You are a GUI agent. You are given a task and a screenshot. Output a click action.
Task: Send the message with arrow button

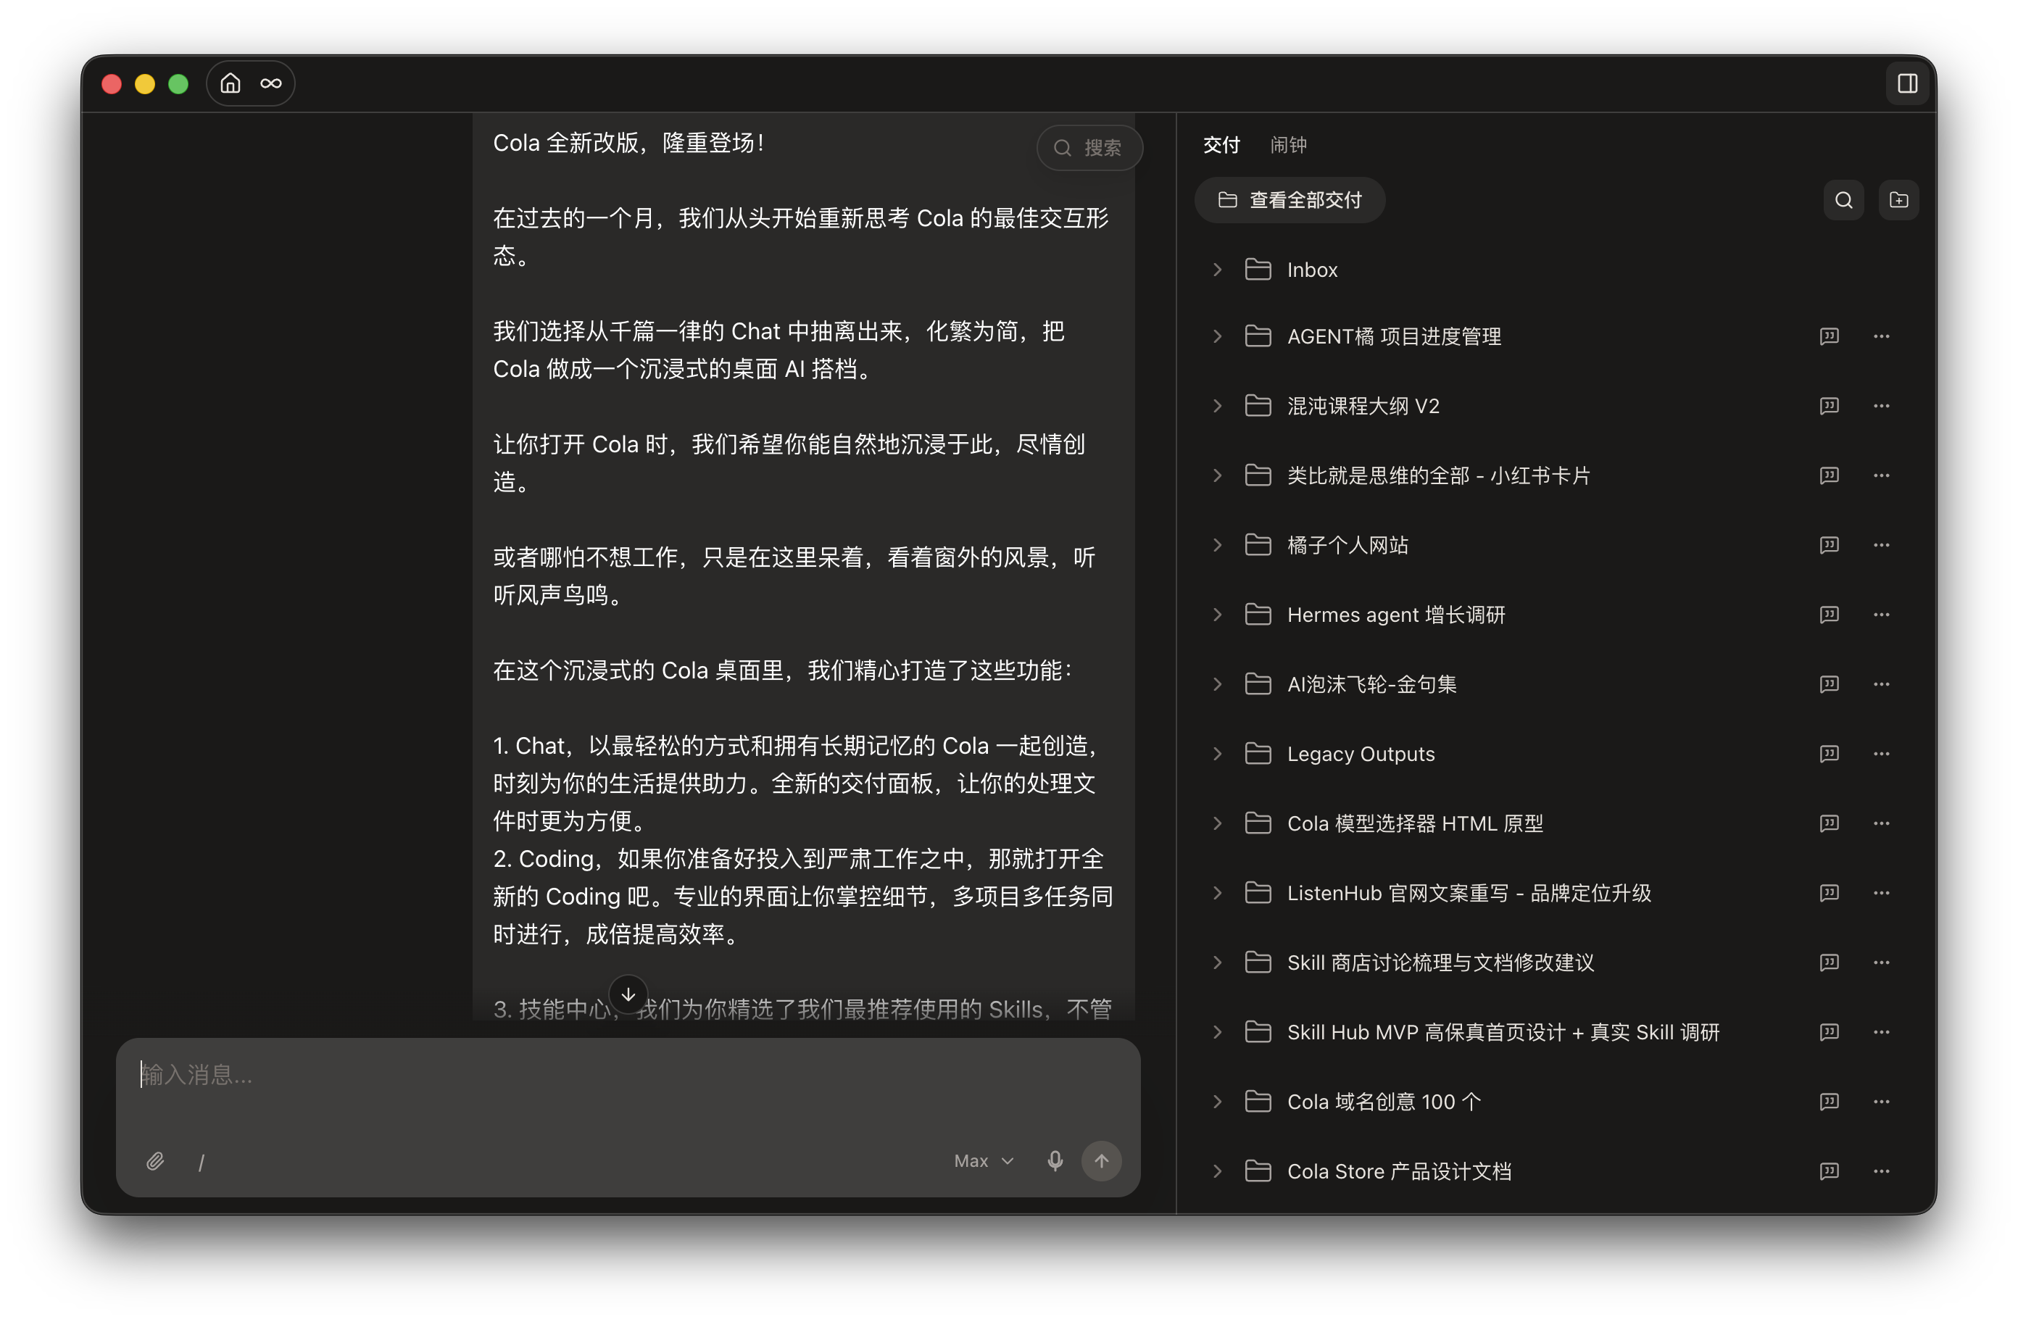(x=1102, y=1161)
